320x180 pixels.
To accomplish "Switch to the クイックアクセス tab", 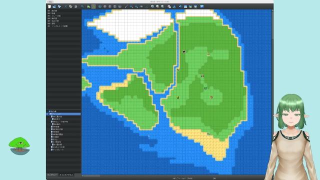I will (x=66, y=175).
